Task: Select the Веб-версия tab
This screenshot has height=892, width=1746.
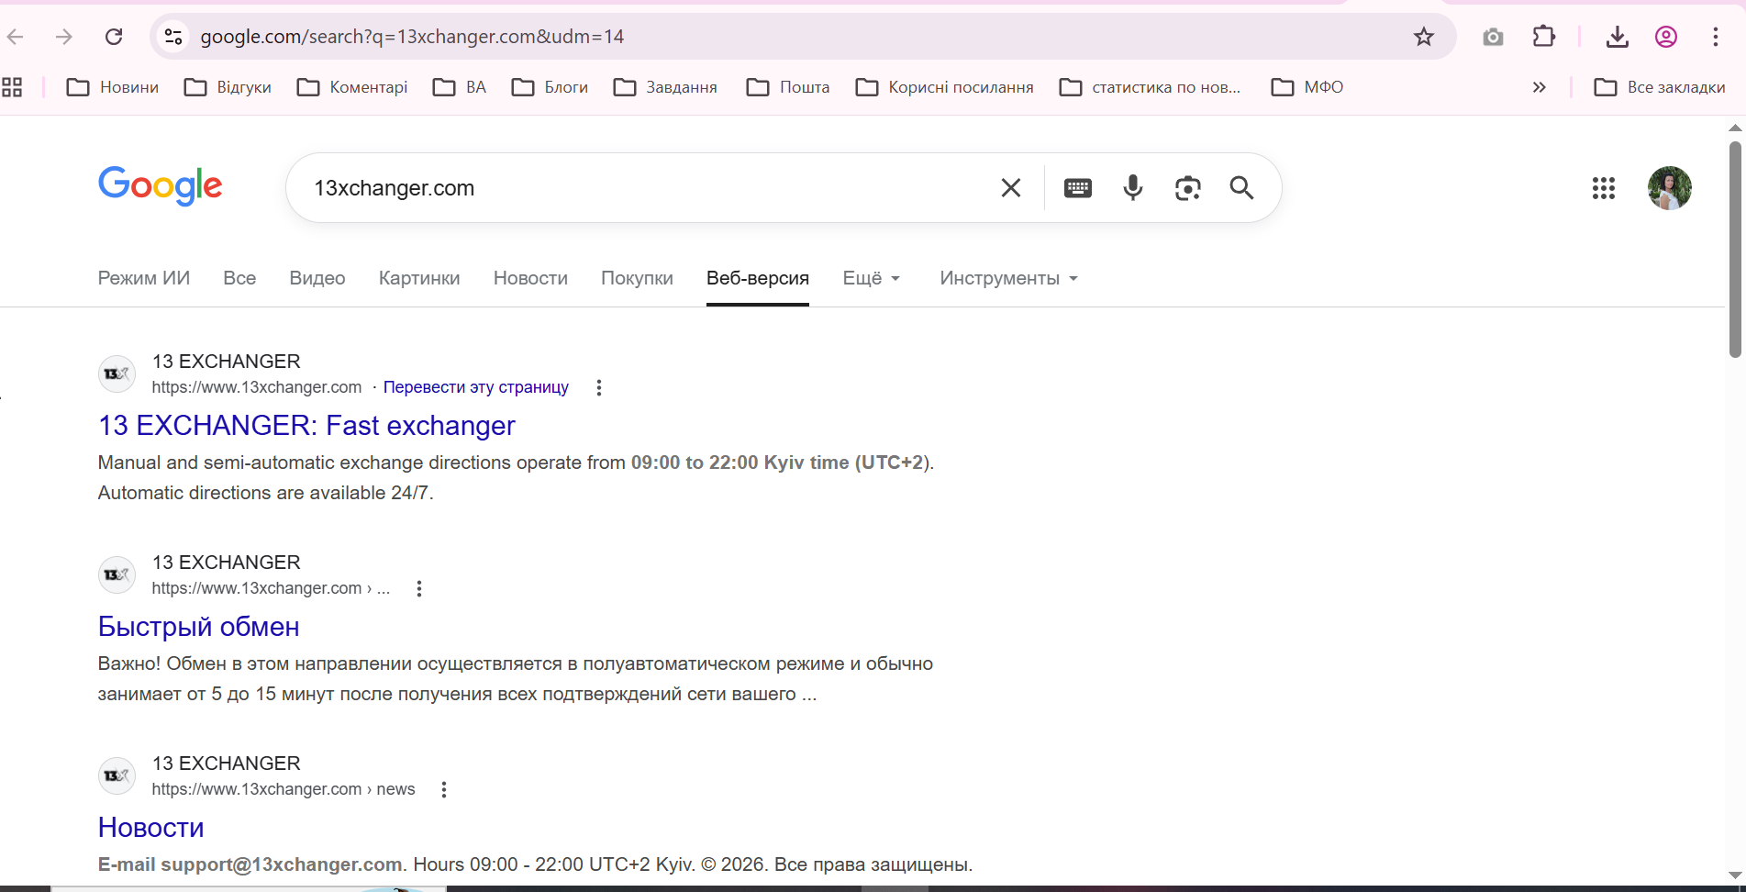Action: pos(758,278)
